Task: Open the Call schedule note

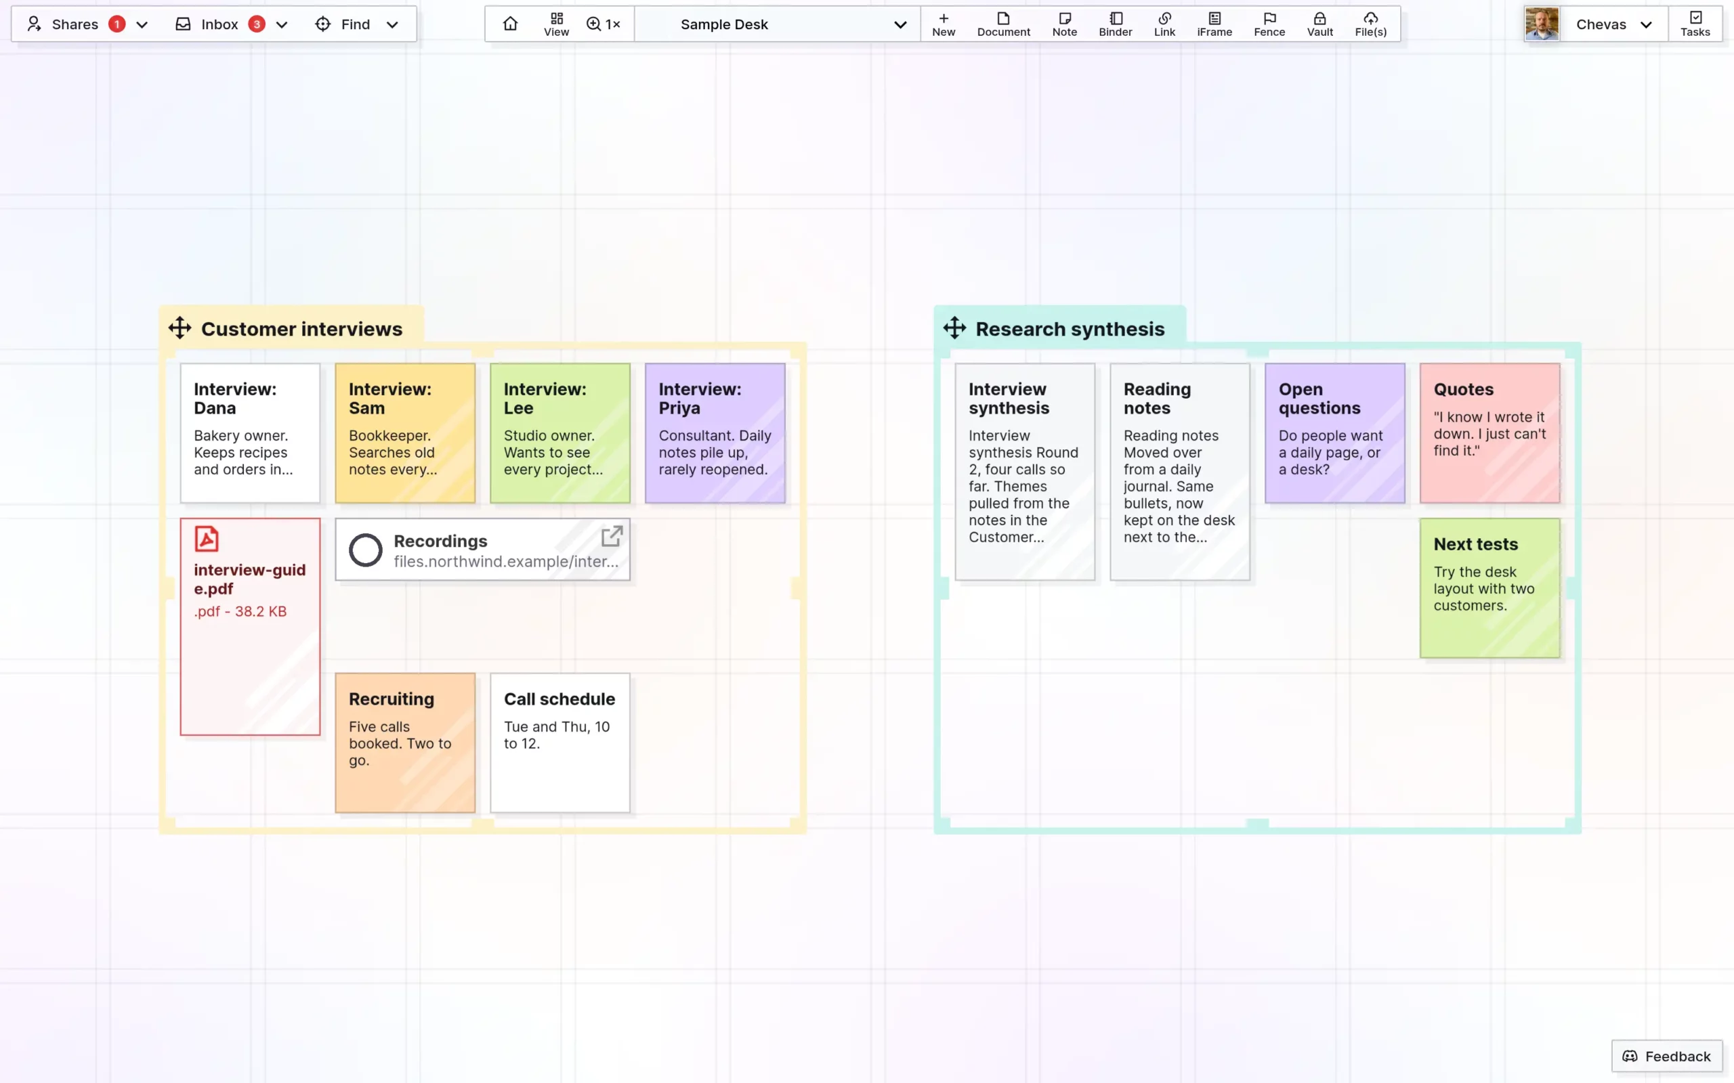Action: [559, 742]
